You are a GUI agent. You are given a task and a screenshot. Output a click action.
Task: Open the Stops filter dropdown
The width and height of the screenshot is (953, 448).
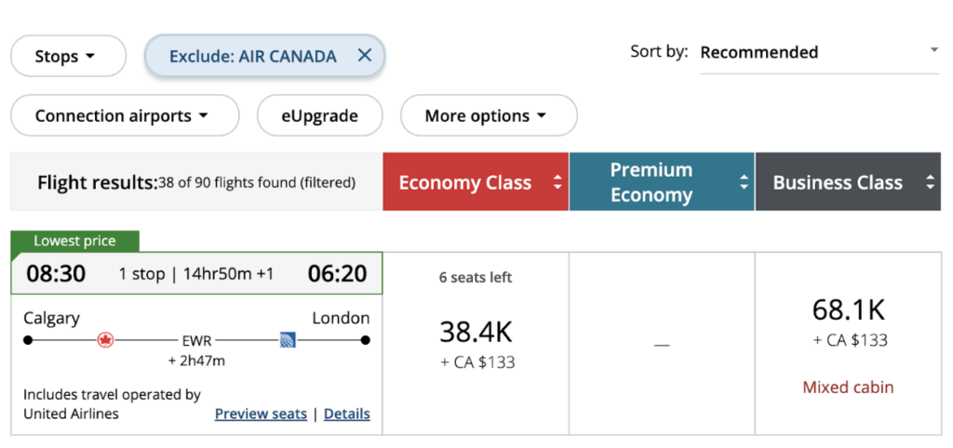point(67,56)
